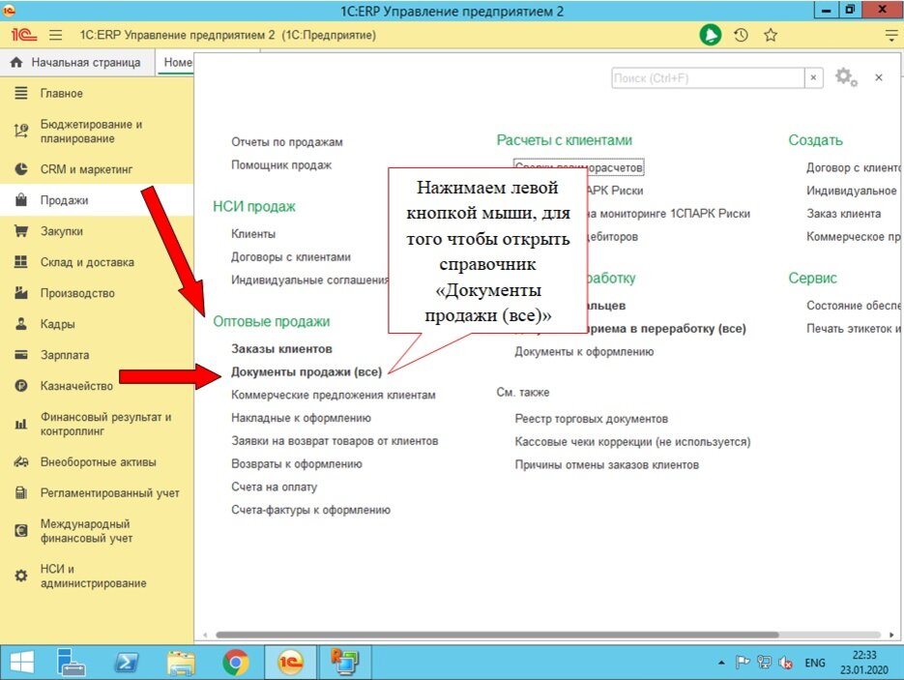The height and width of the screenshot is (680, 904).
Task: Open Состояние обеспечения service link
Action: click(x=854, y=306)
